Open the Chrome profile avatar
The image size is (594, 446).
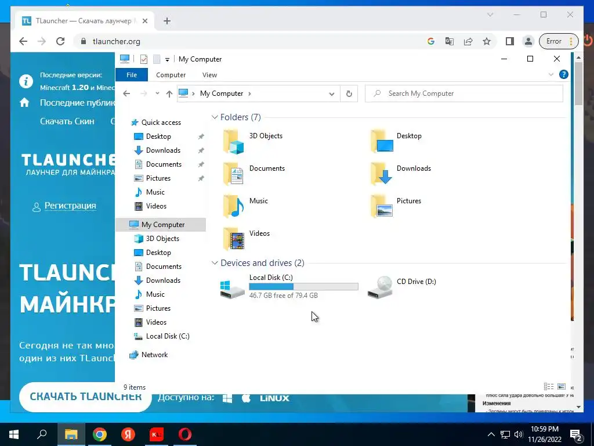click(x=528, y=41)
